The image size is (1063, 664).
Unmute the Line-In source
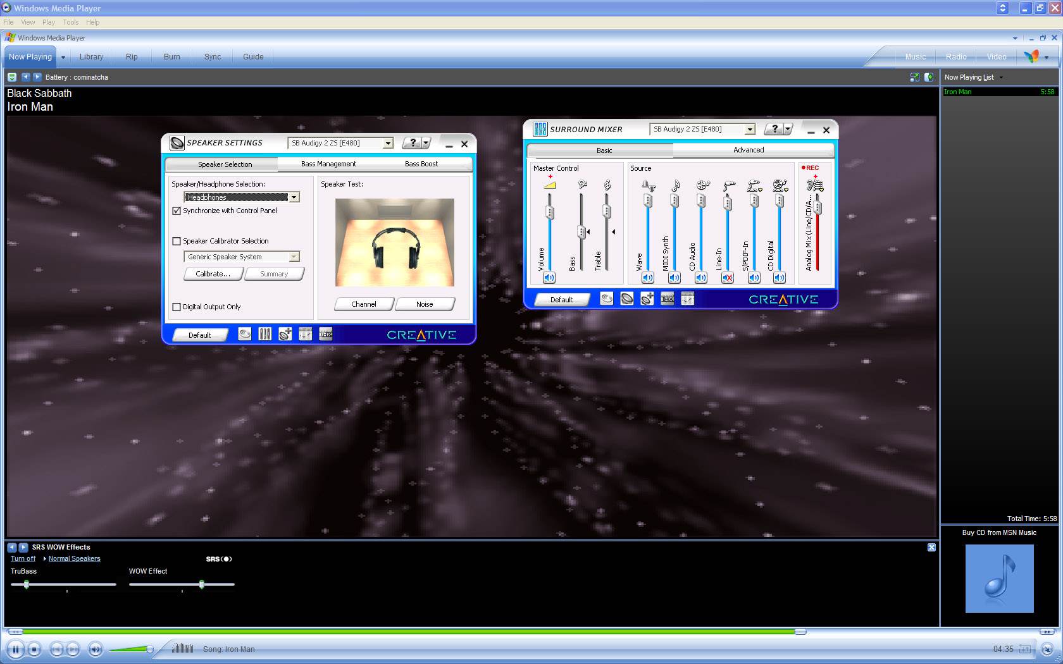click(728, 278)
